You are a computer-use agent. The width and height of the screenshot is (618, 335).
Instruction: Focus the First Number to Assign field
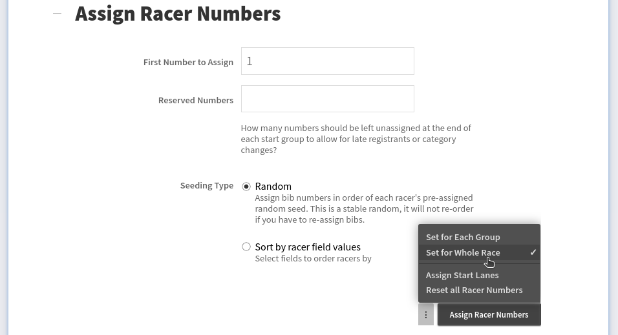click(327, 61)
